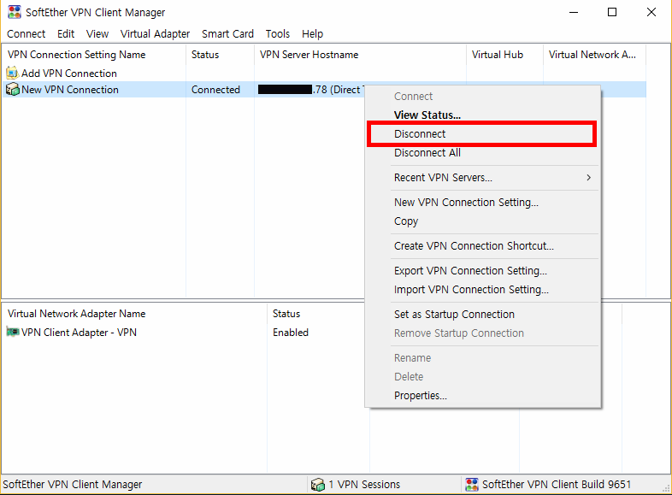Open the Connect menu in menu bar
The width and height of the screenshot is (672, 495).
pos(27,34)
